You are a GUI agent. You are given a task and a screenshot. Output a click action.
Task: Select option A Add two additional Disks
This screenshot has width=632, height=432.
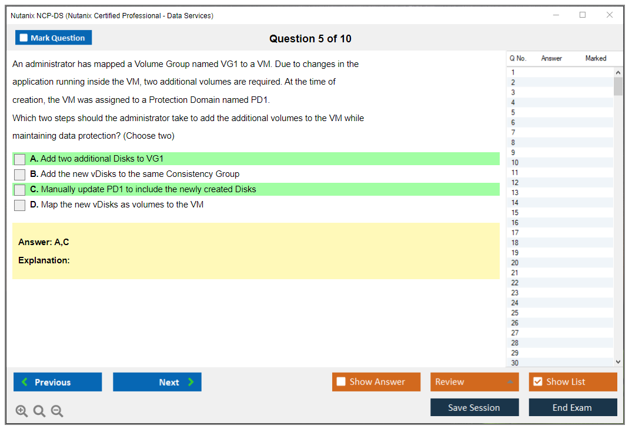coord(20,159)
